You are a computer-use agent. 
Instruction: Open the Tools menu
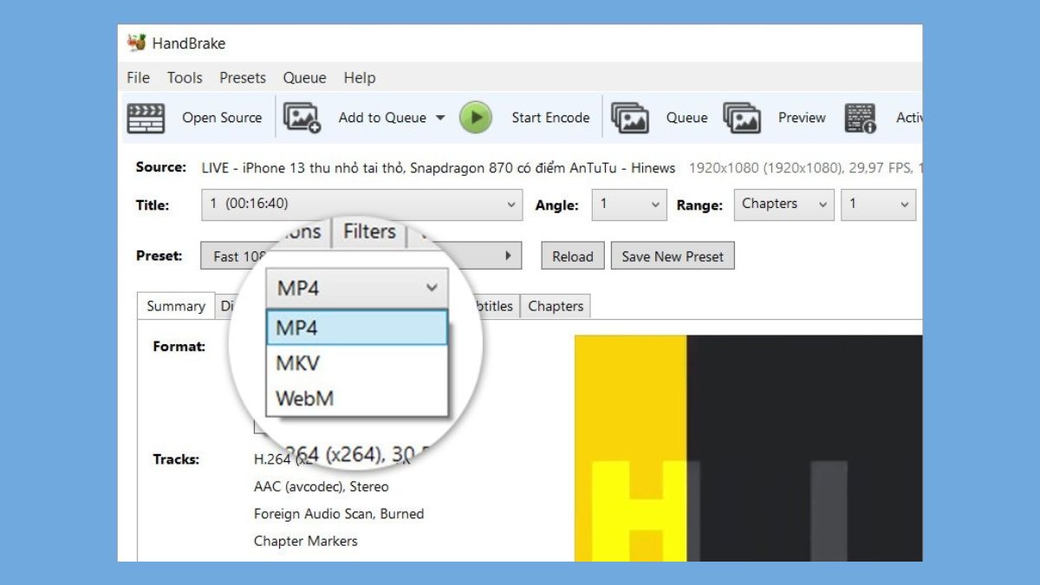click(185, 77)
